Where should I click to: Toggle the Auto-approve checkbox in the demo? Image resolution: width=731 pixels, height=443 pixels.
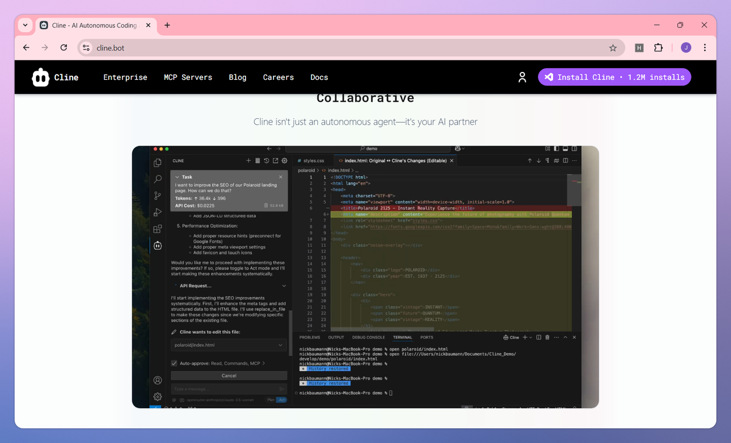click(174, 363)
